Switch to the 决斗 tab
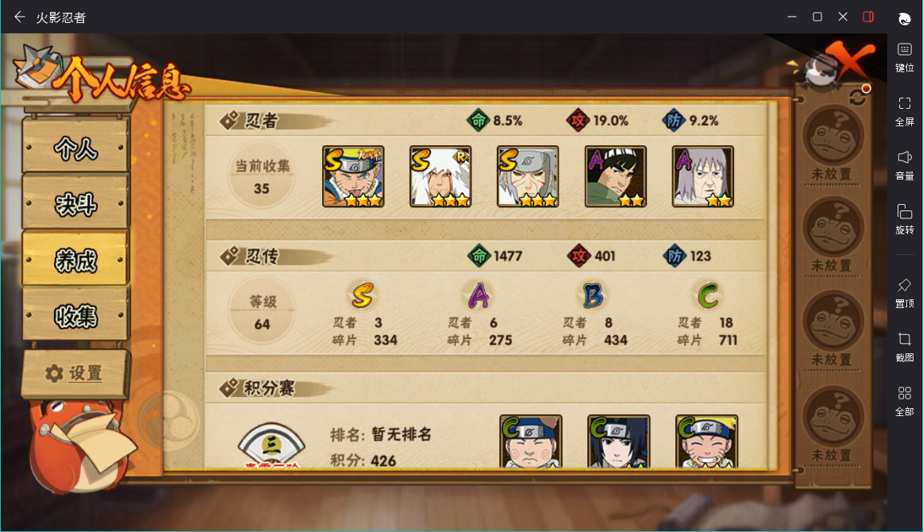 pyautogui.click(x=75, y=203)
